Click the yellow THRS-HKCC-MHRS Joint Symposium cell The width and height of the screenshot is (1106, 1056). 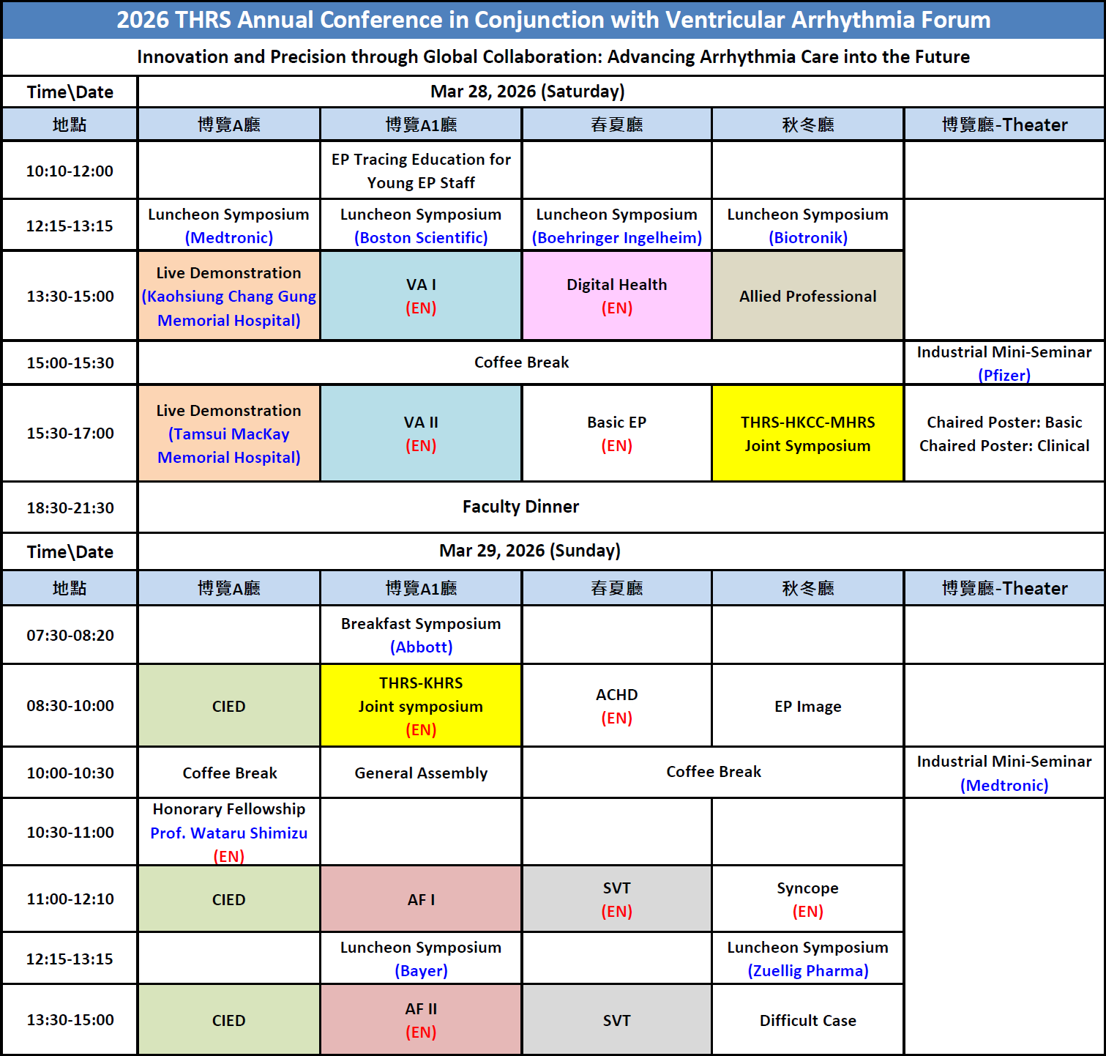click(x=807, y=434)
